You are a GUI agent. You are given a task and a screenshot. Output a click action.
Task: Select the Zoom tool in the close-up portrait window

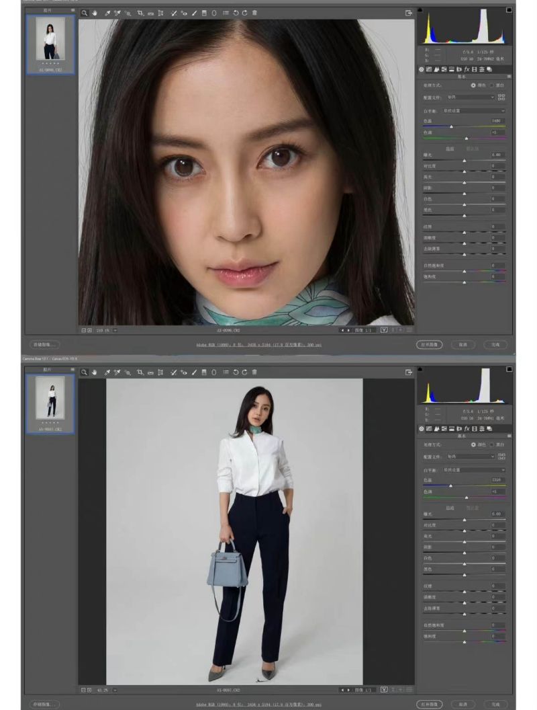click(x=85, y=13)
